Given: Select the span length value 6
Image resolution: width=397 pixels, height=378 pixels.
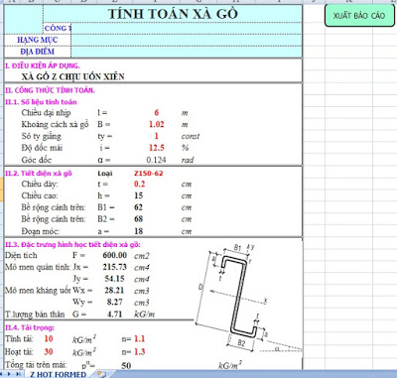Looking at the screenshot, I should point(157,113).
